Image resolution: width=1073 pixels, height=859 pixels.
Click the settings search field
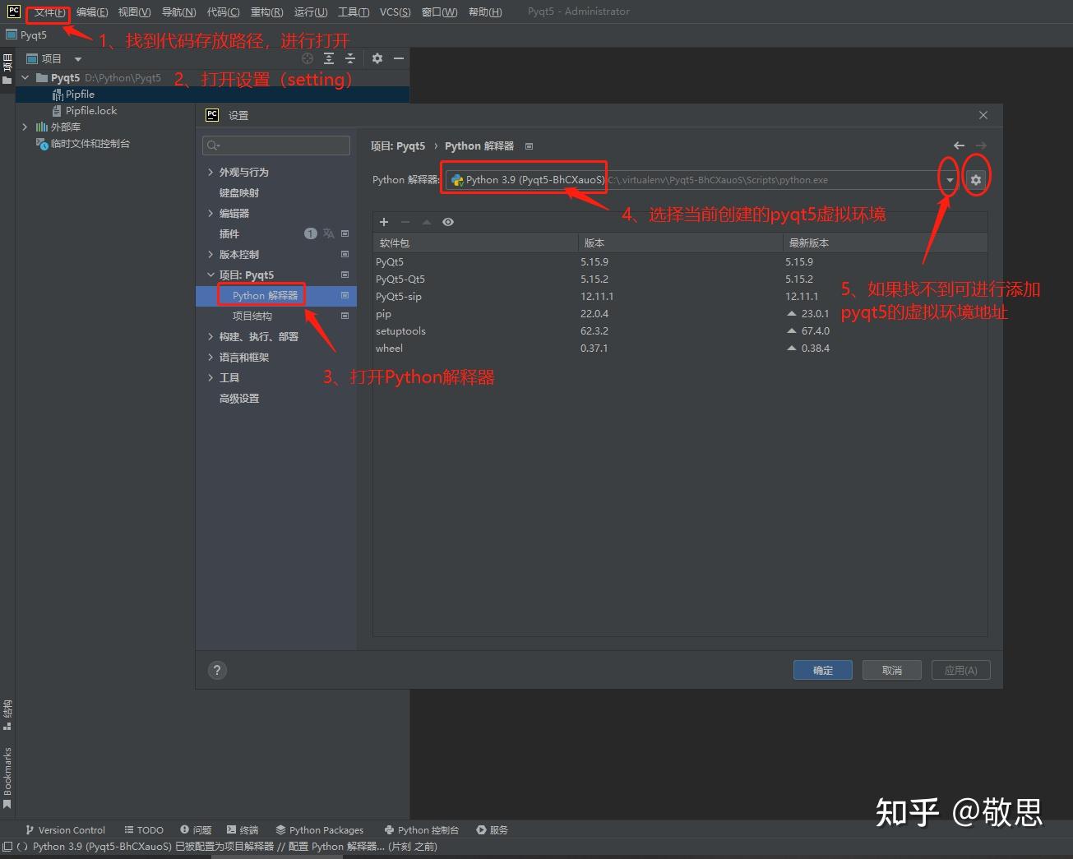(275, 145)
